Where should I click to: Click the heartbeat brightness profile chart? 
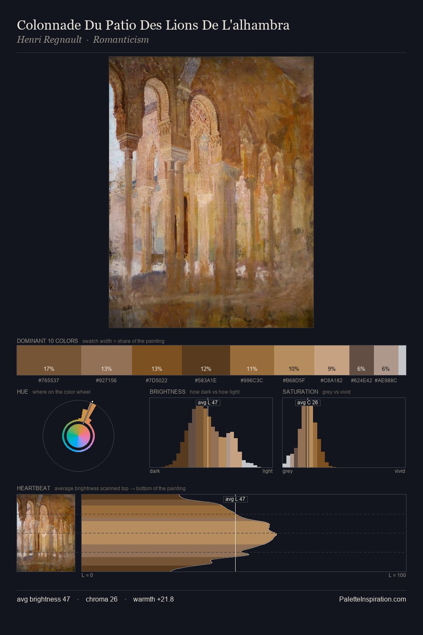[244, 533]
